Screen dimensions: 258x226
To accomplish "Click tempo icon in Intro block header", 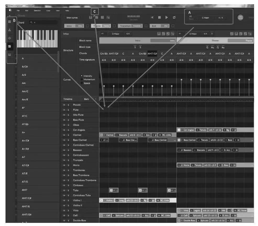I will pyautogui.click(x=102, y=34).
